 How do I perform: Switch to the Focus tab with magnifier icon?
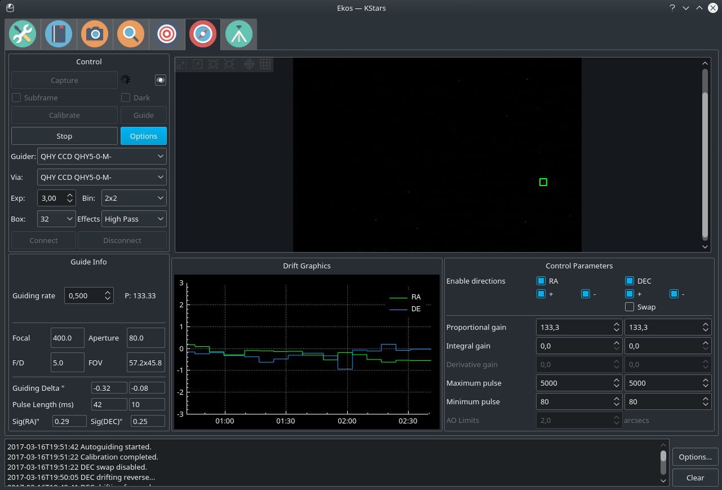tap(131, 34)
